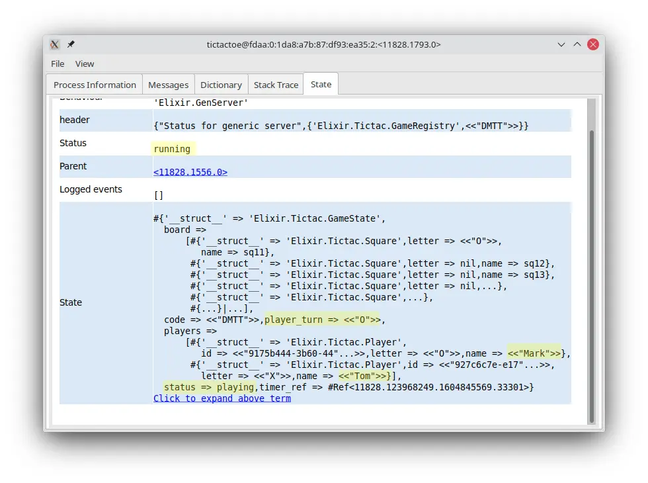This screenshot has width=648, height=483.
Task: Click the X application icon in title bar
Action: pos(55,44)
